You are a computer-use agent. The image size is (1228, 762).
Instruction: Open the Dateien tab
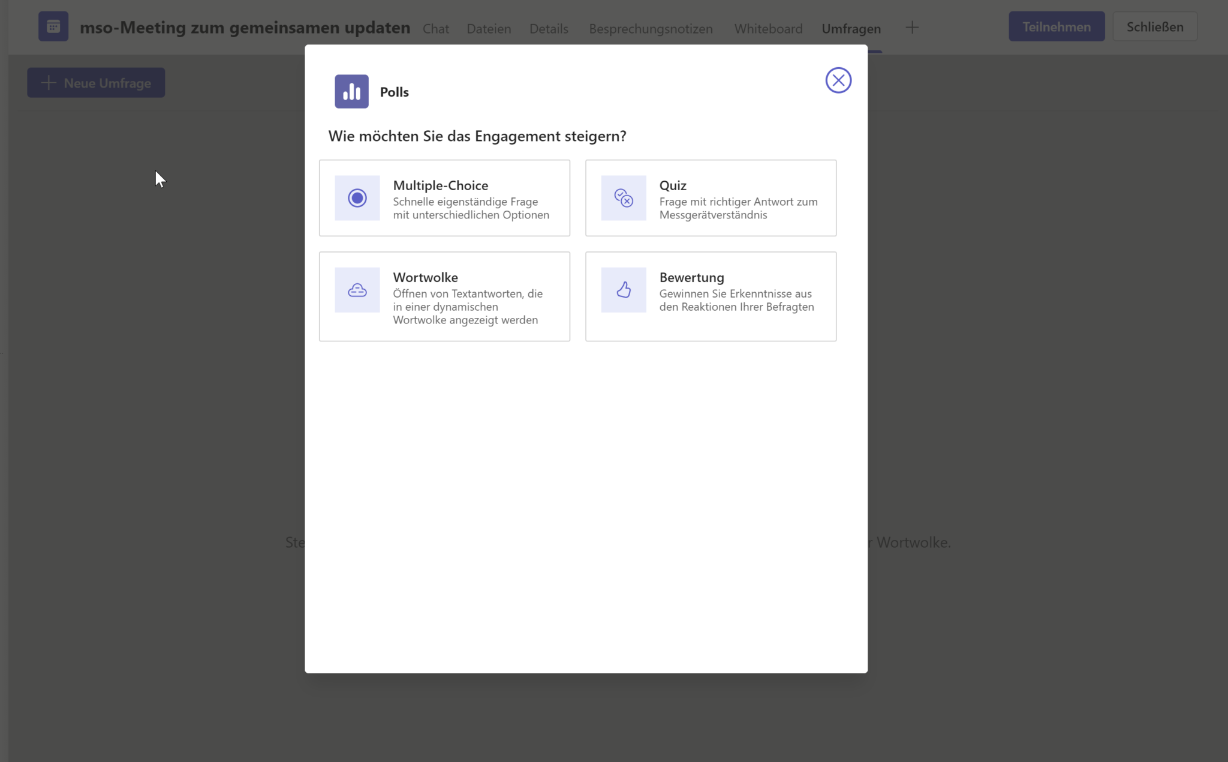pos(489,28)
